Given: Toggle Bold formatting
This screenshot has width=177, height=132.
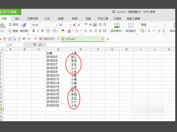Looking at the screenshot, I should coord(34,31).
